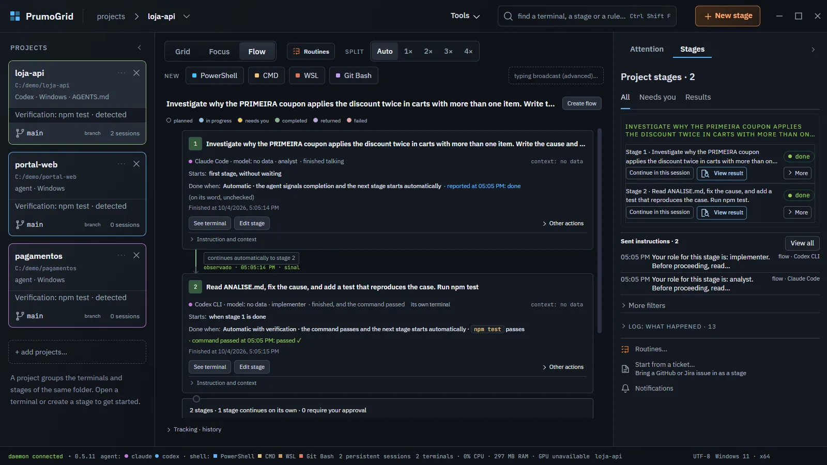Expand the Log: What Happened section
Screen dimensions: 827x465
click(x=668, y=327)
